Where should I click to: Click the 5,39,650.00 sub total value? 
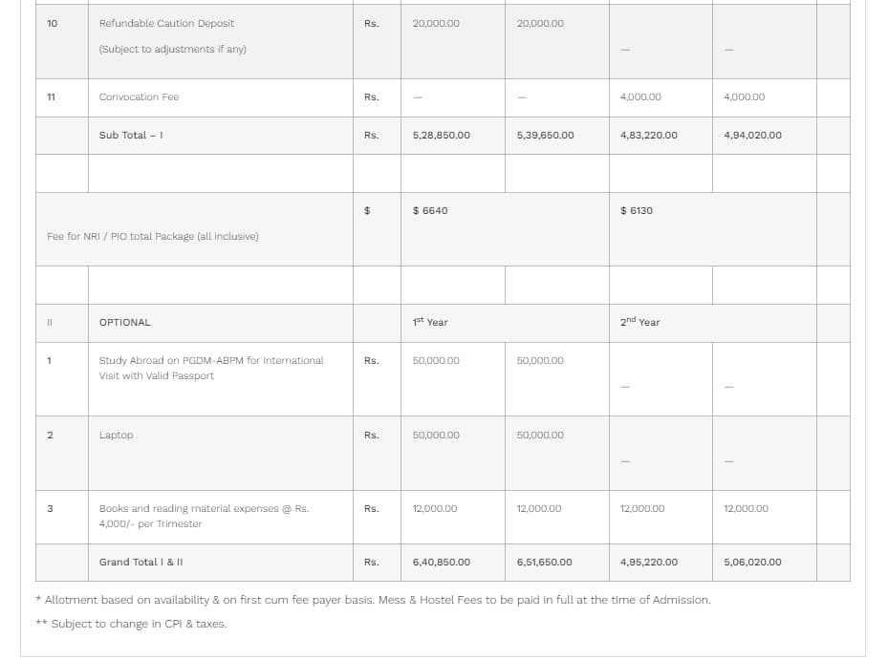click(545, 136)
